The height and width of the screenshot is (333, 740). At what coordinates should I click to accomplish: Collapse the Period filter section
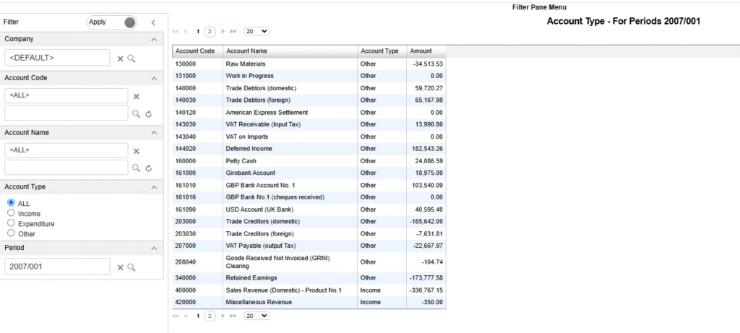coord(154,248)
